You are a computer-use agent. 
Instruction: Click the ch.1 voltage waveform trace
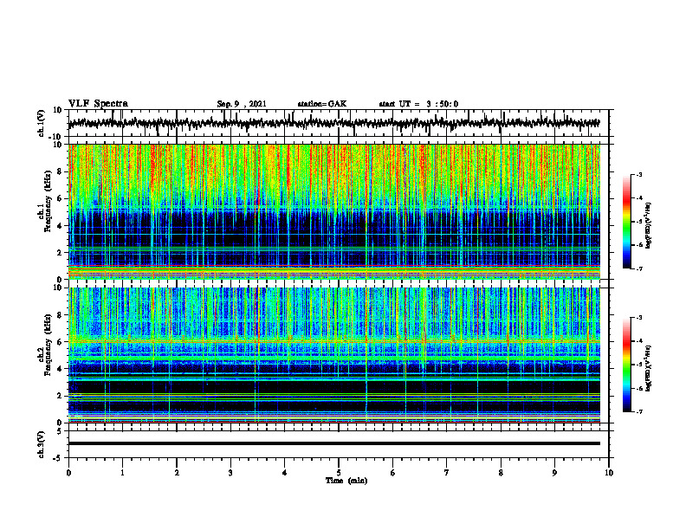334,123
